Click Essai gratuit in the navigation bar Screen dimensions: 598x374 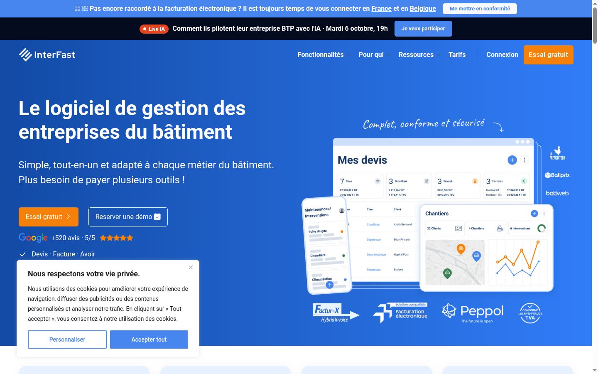549,55
